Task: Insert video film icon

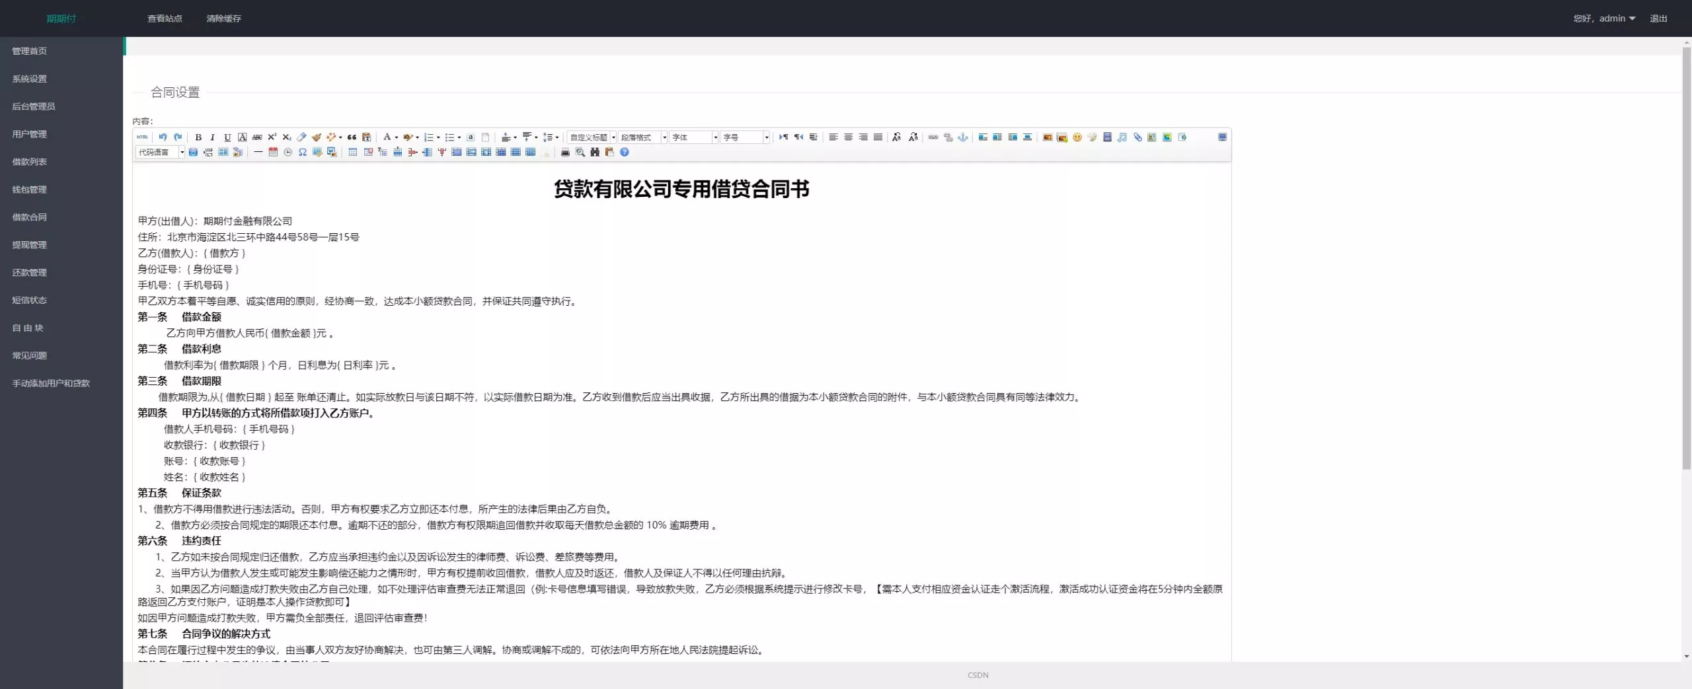Action: pos(1107,137)
